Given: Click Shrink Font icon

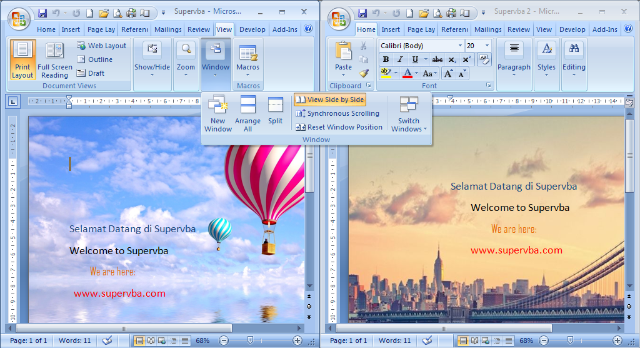Looking at the screenshot, I should (x=462, y=74).
